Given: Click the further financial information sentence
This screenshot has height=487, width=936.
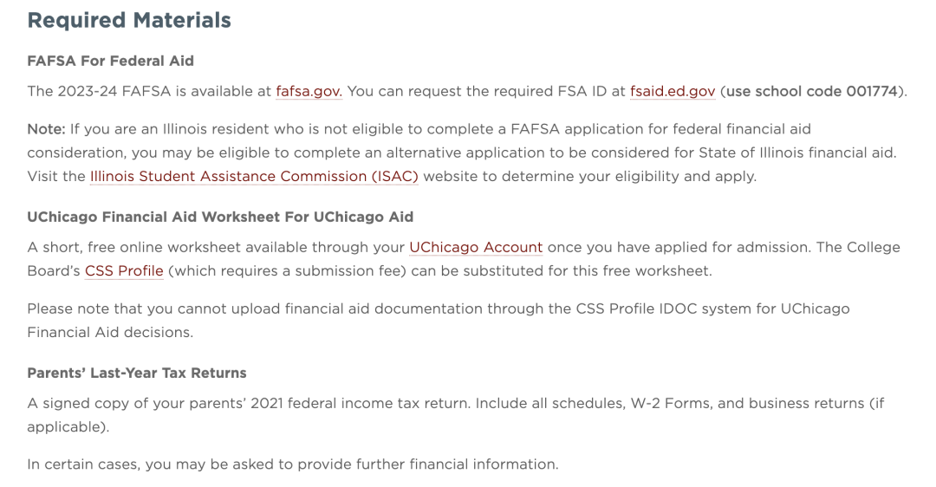Looking at the screenshot, I should (x=293, y=464).
